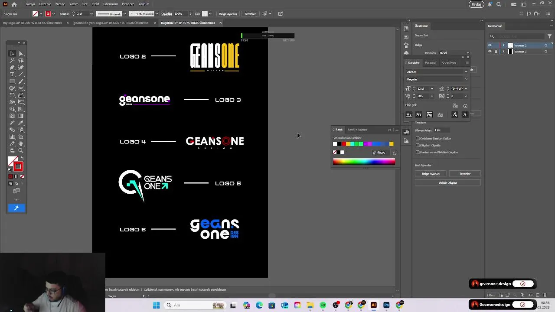Enable Konturları ve Efektleri Ölçekle checkbox
This screenshot has height=312, width=555.
tap(418, 153)
